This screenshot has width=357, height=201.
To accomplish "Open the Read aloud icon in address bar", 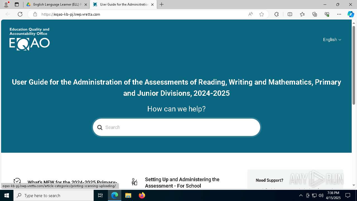I will [250, 14].
